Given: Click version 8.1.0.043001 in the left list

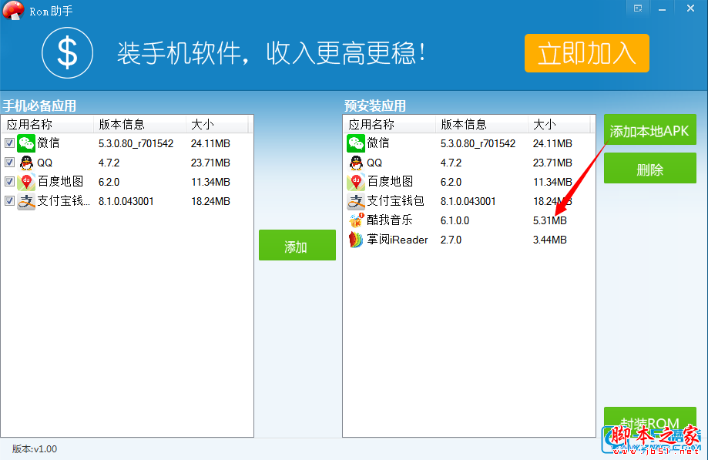Looking at the screenshot, I should pos(126,201).
